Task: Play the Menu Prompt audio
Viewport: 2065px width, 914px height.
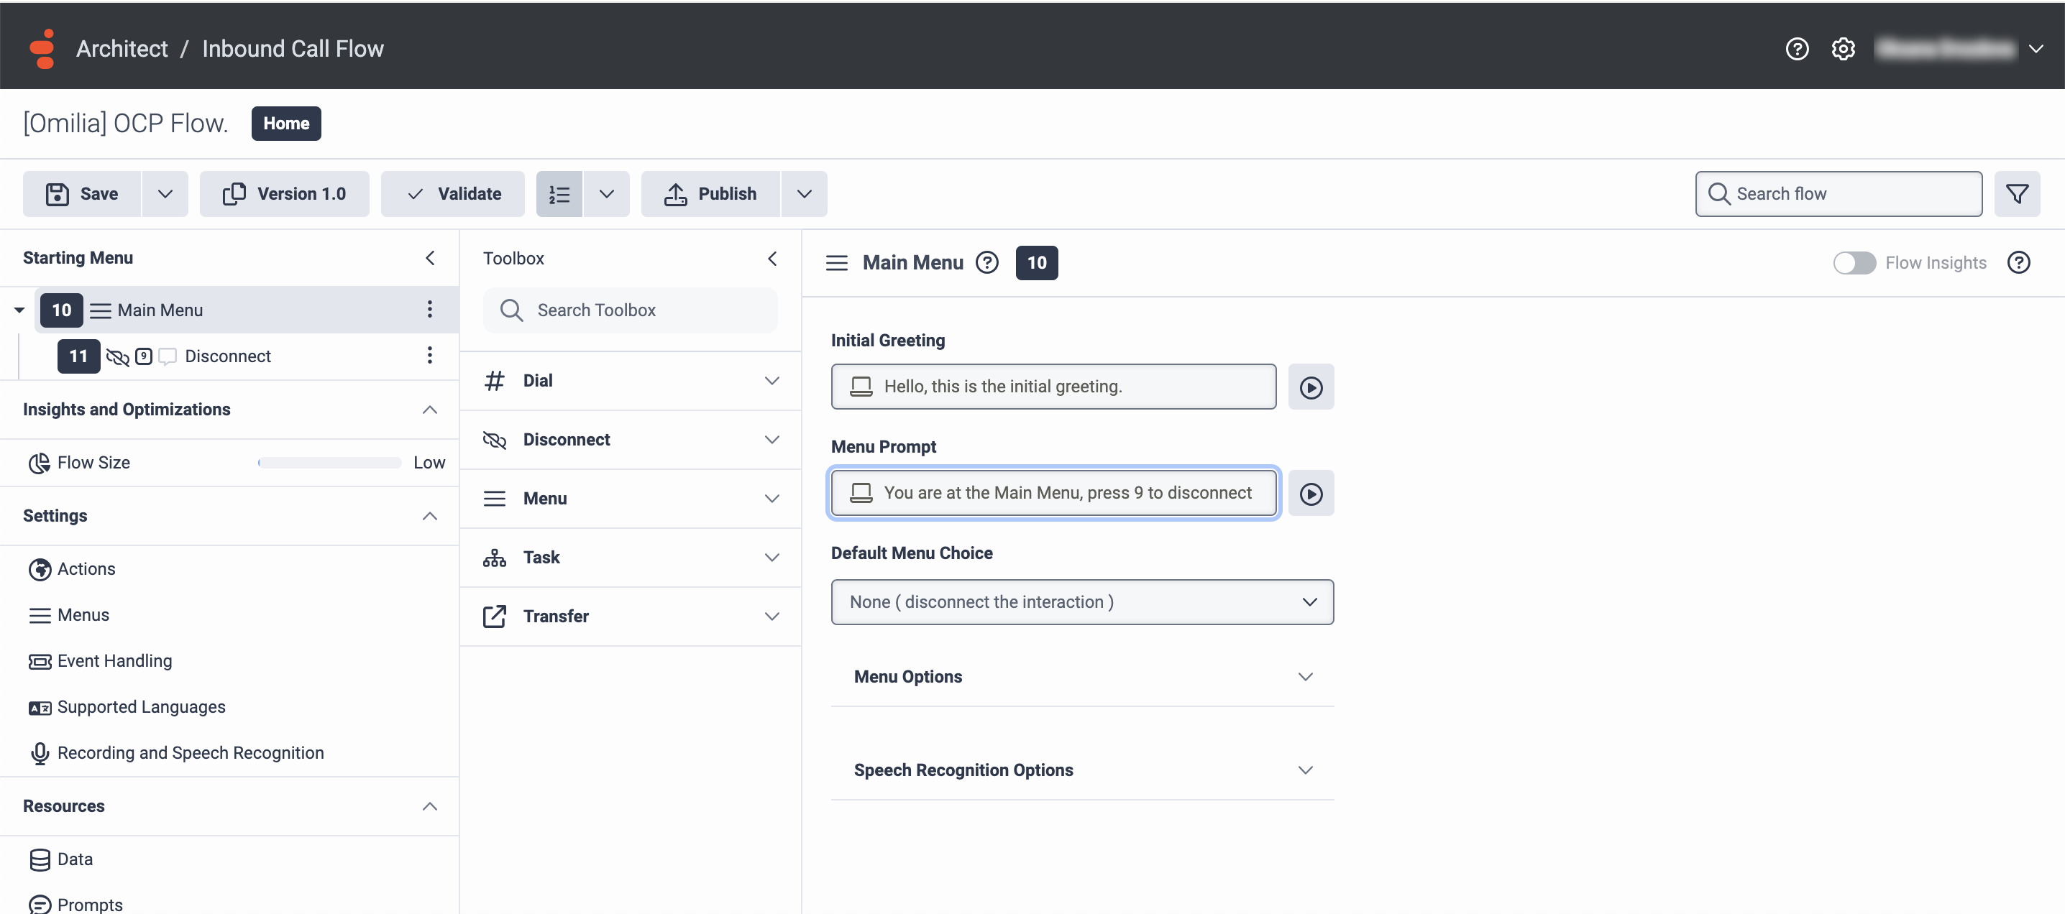Action: pyautogui.click(x=1310, y=494)
